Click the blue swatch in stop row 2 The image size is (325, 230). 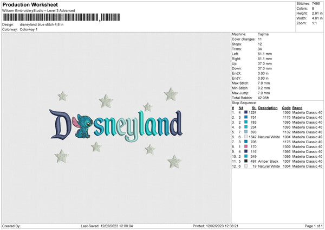click(246, 117)
